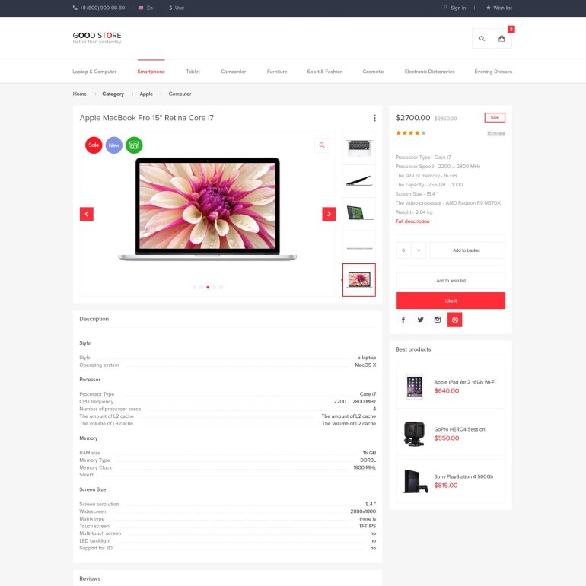Click the red Sale round badge
The width and height of the screenshot is (586, 586).
pos(94,145)
